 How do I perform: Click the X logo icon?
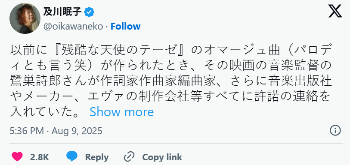[335, 11]
